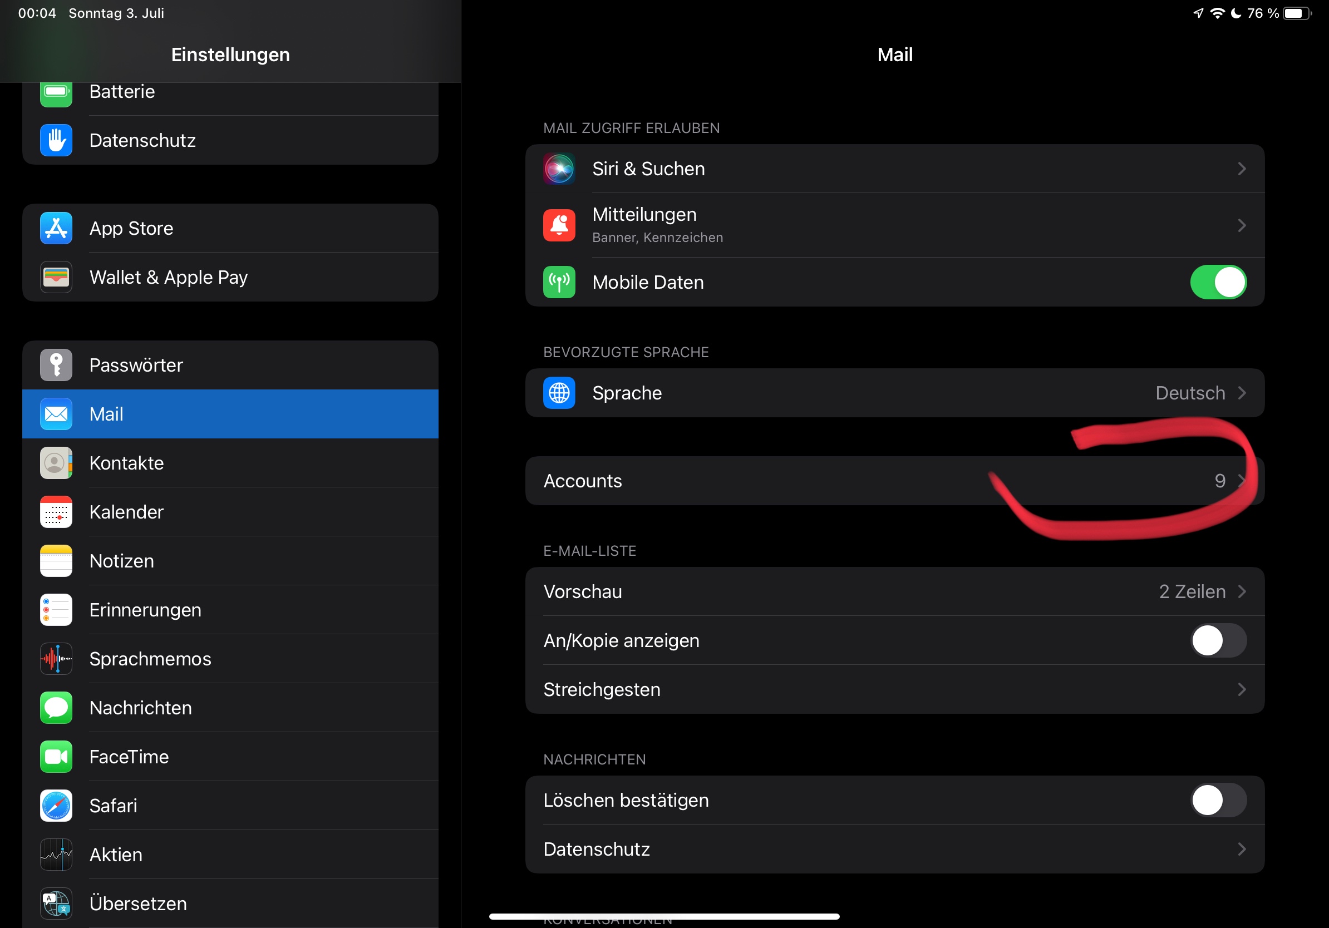Tap the FaceTime camera icon
This screenshot has height=928, width=1329.
tap(56, 757)
